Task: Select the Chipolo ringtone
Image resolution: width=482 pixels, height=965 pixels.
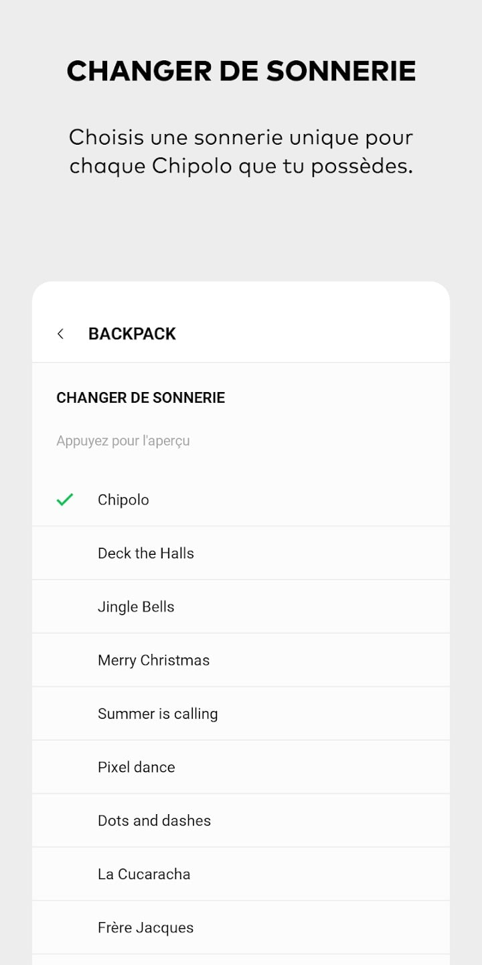Action: 124,500
